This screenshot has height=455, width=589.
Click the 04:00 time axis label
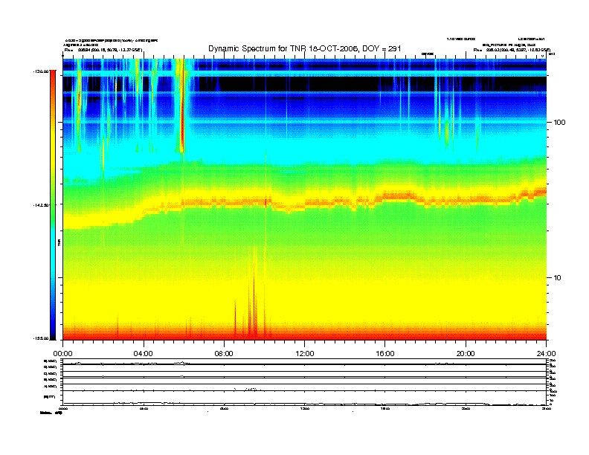tap(144, 354)
